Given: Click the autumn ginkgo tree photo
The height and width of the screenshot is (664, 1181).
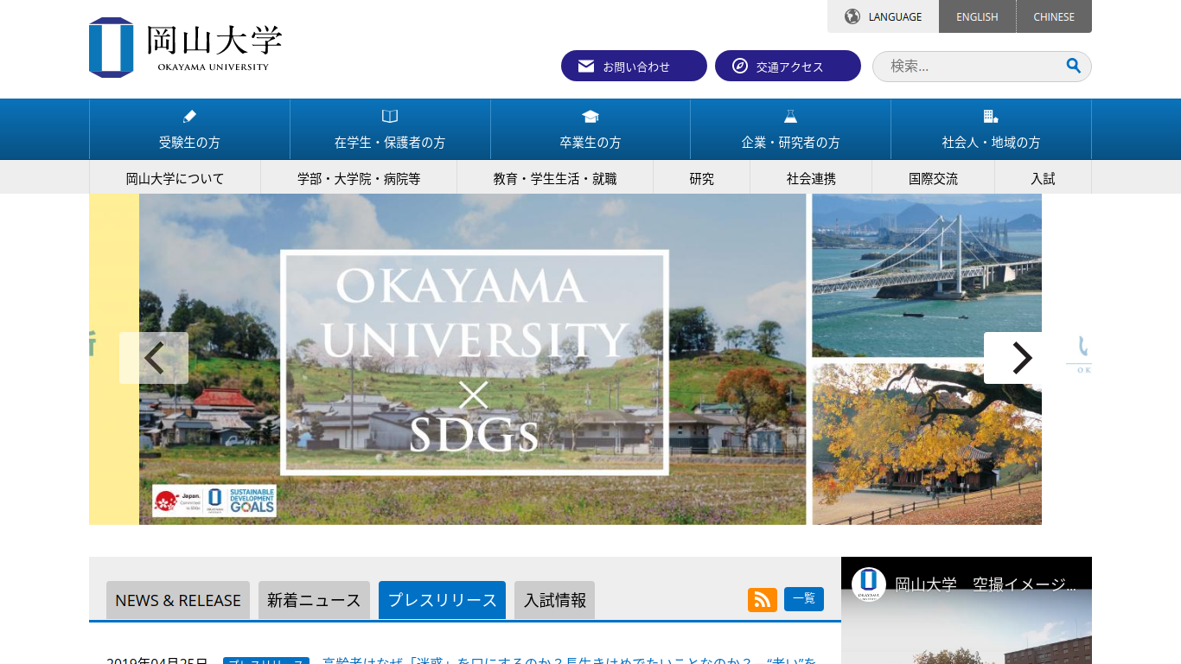Looking at the screenshot, I should [927, 444].
